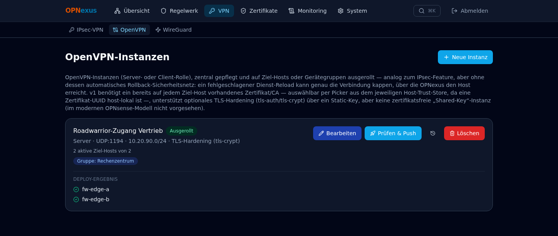Click the green check icon beside fw-edge-a
This screenshot has height=236, width=558.
pos(76,189)
